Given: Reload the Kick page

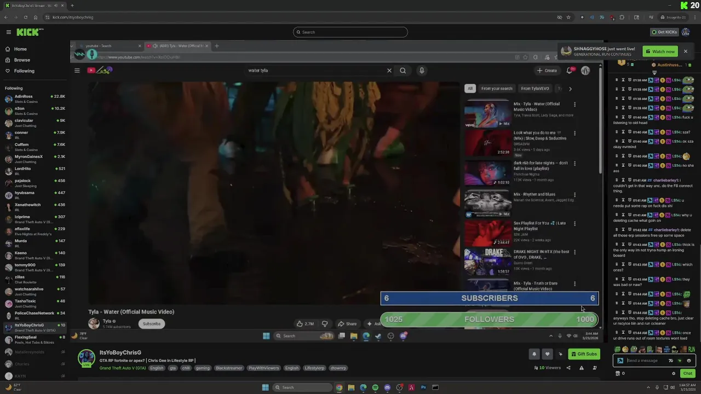Looking at the screenshot, I should point(25,17).
